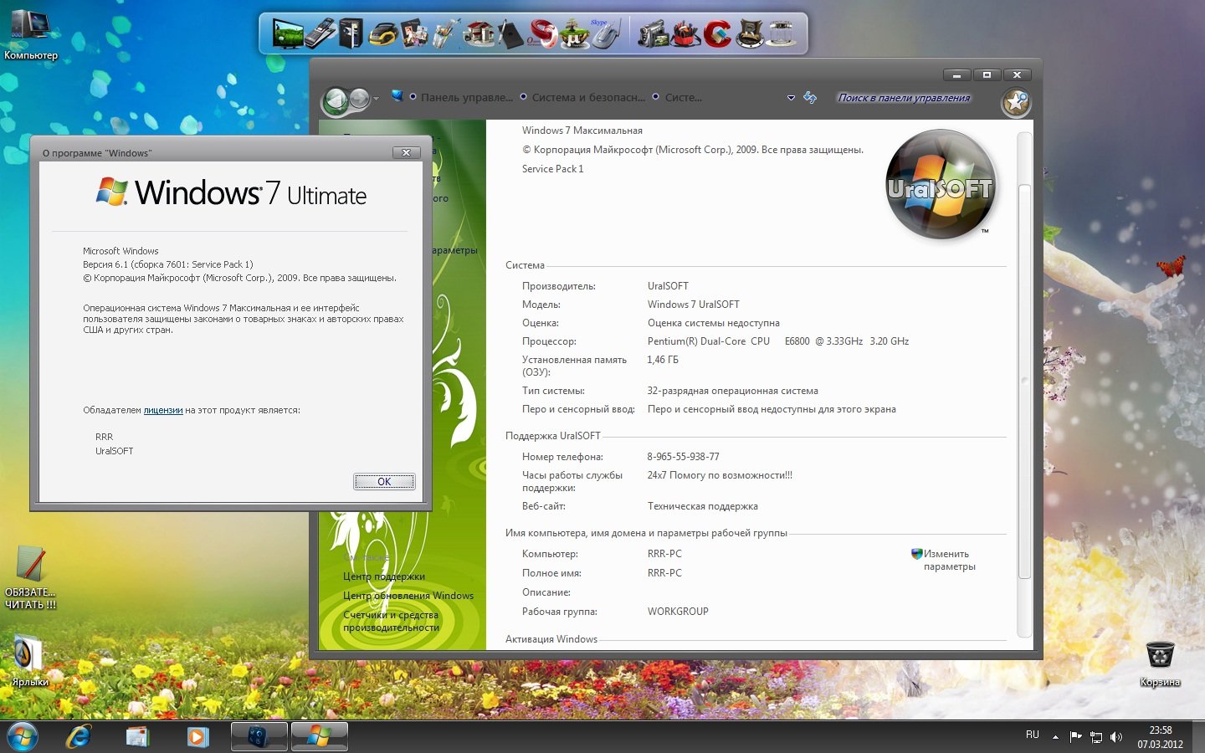Viewport: 1205px width, 753px height.
Task: Click the Back arrow in Control Panel
Action: (336, 100)
